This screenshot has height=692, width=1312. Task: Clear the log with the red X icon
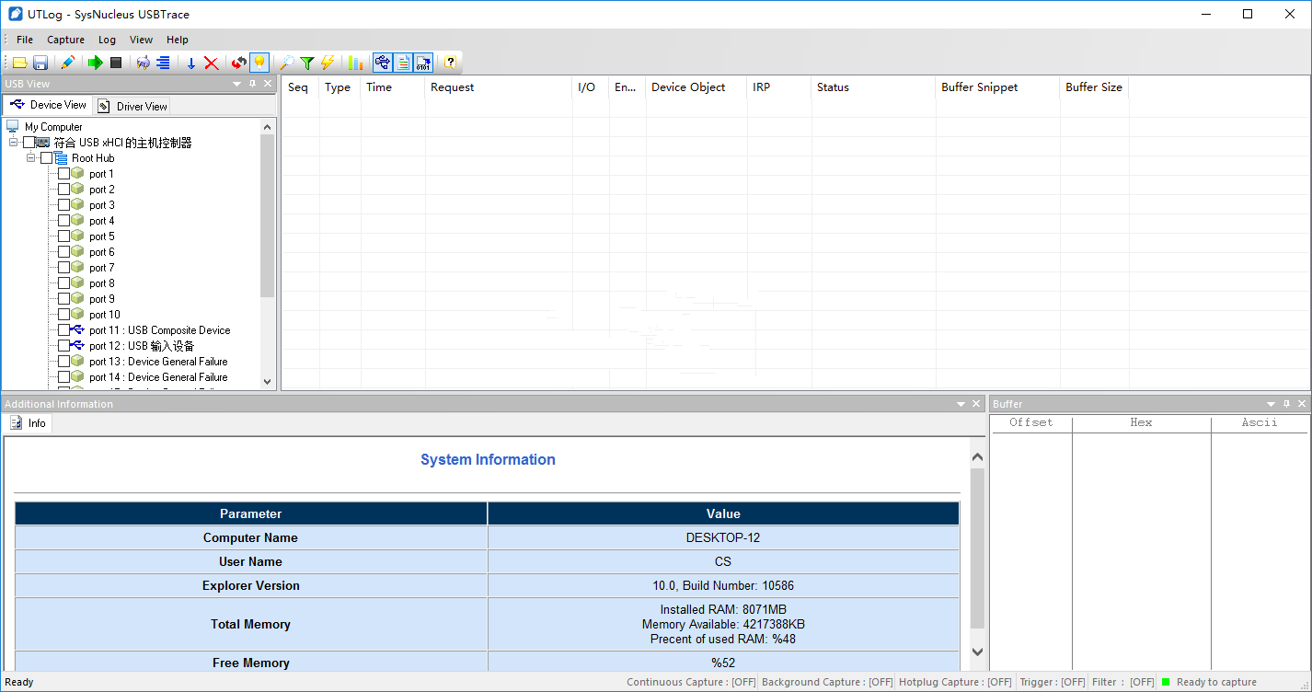pyautogui.click(x=211, y=62)
